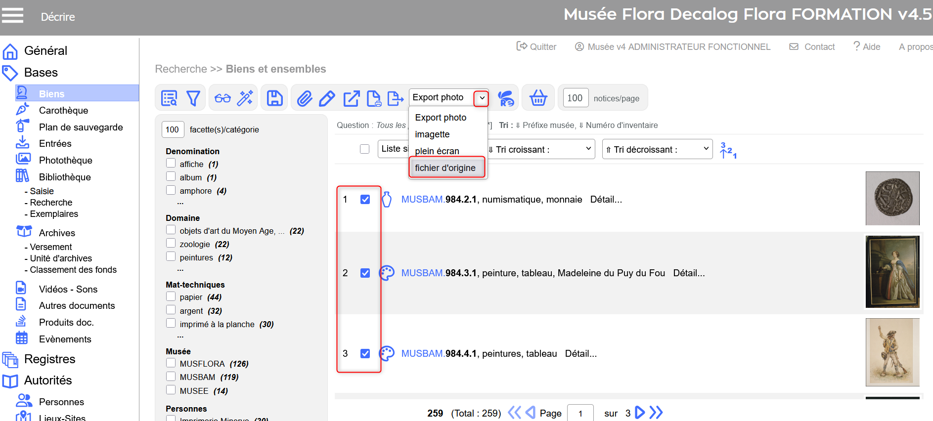The image size is (933, 421).
Task: Choose 'imagette' in export menu
Action: 432,134
